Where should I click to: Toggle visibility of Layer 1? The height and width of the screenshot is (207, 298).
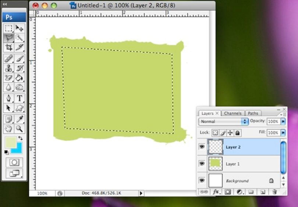tap(202, 164)
